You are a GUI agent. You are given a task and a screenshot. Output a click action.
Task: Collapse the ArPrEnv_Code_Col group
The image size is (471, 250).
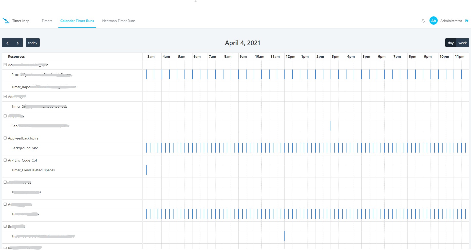(x=5, y=160)
